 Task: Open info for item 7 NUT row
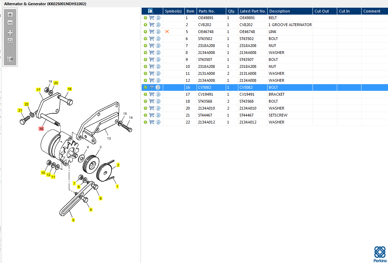coord(158,46)
